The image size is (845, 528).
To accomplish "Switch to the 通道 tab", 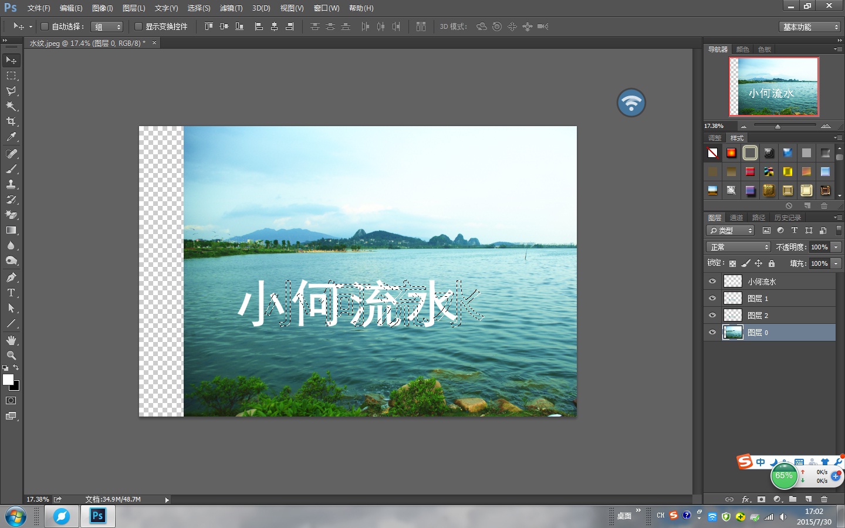I will tap(736, 218).
